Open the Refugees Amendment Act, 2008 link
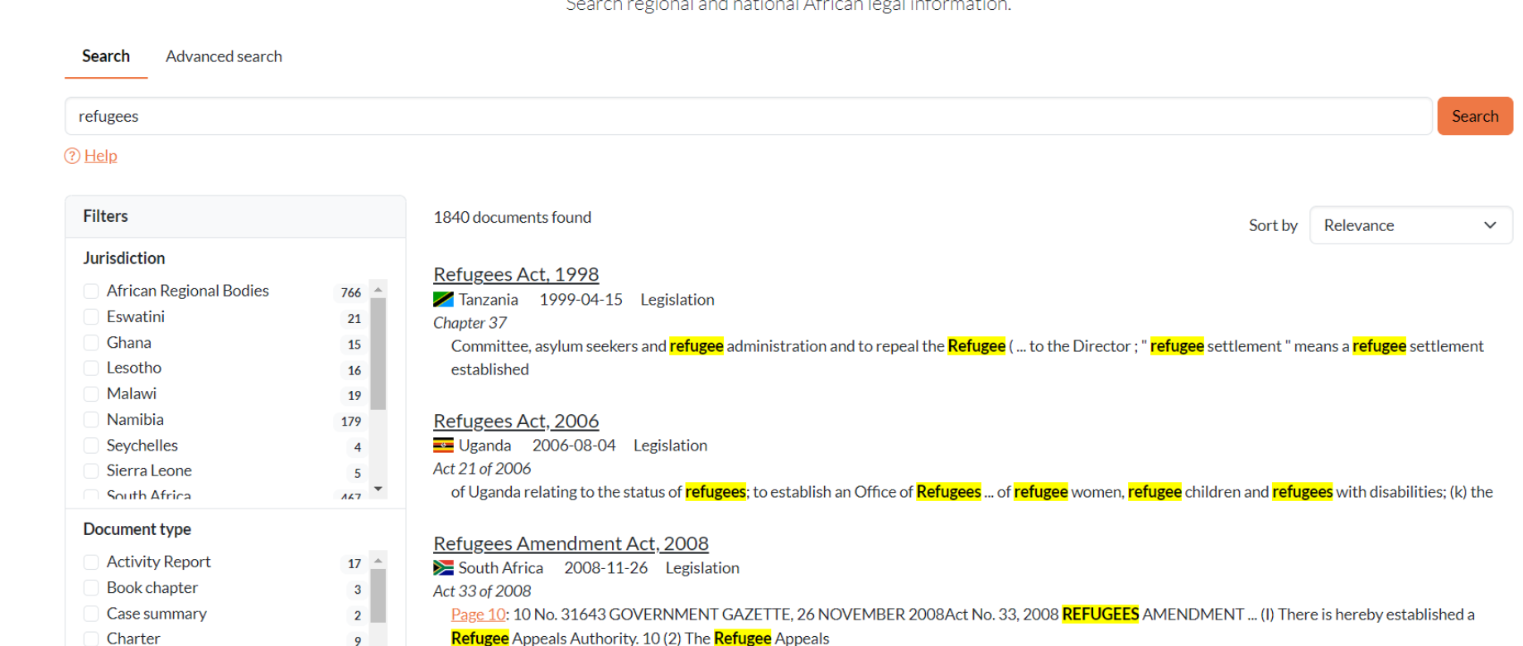Viewport: 1523px width, 646px height. pyautogui.click(x=571, y=543)
